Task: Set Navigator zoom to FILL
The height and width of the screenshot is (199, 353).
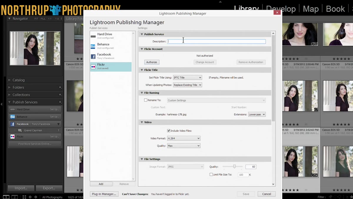Action: tap(43, 19)
